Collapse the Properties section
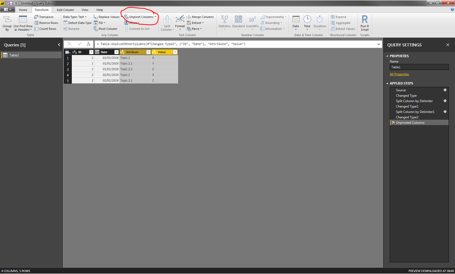 click(387, 56)
